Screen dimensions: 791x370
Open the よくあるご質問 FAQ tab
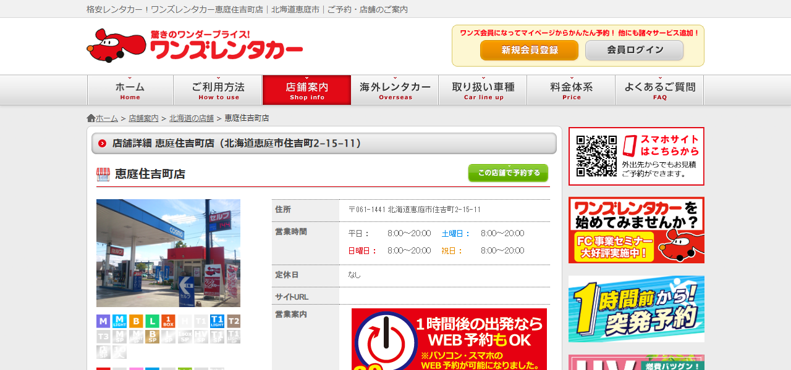point(660,90)
